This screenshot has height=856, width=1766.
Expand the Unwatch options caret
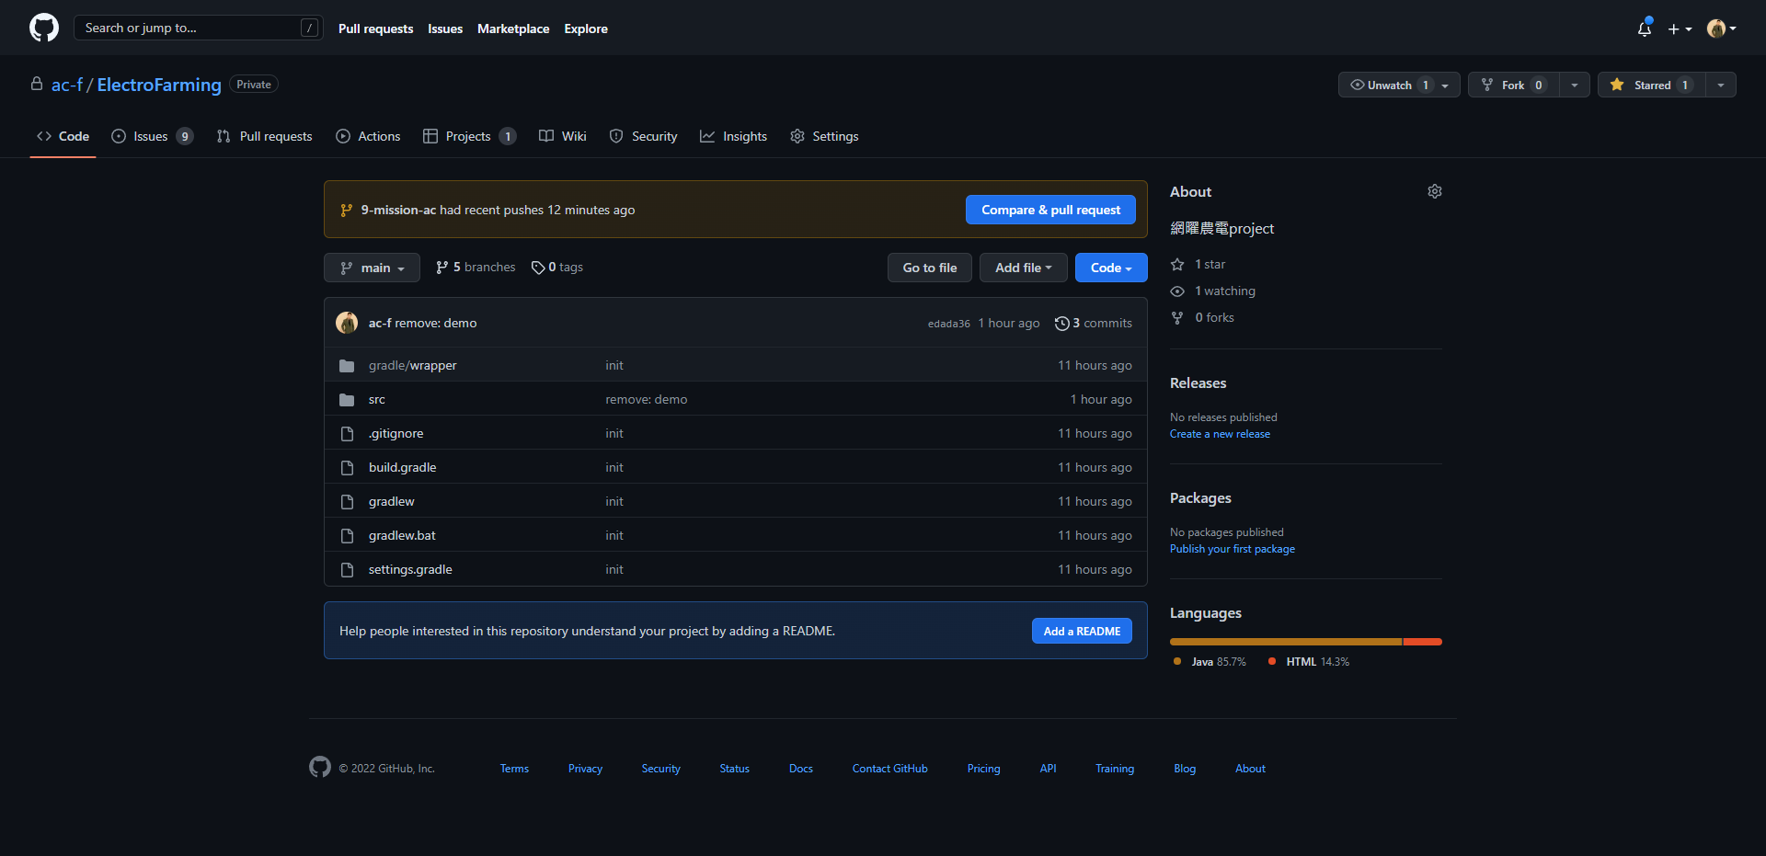[x=1446, y=85]
